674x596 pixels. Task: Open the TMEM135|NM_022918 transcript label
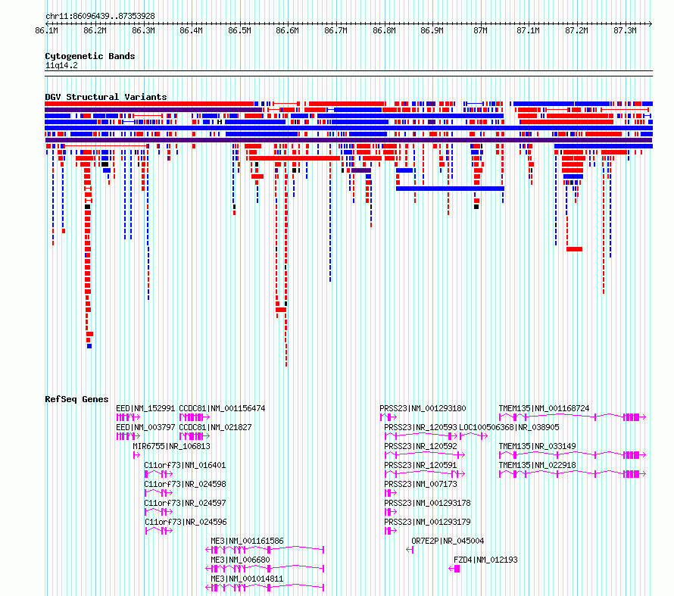point(538,466)
